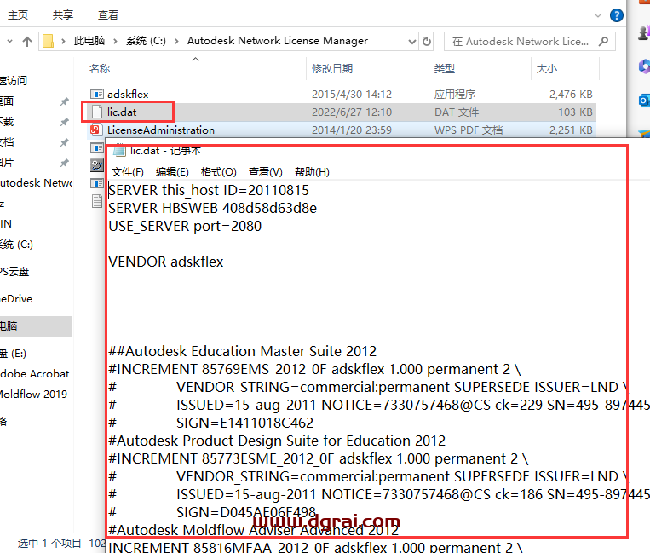Select 系统 (C:) in navigation pane
This screenshot has width=650, height=553.
[x=16, y=245]
